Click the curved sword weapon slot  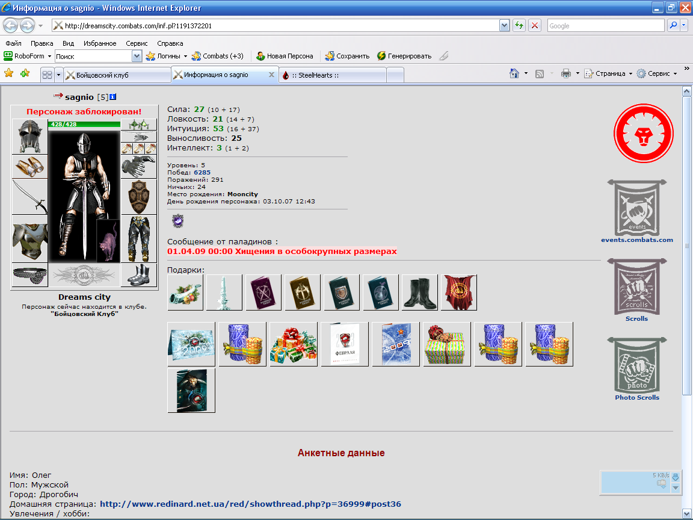tap(29, 197)
